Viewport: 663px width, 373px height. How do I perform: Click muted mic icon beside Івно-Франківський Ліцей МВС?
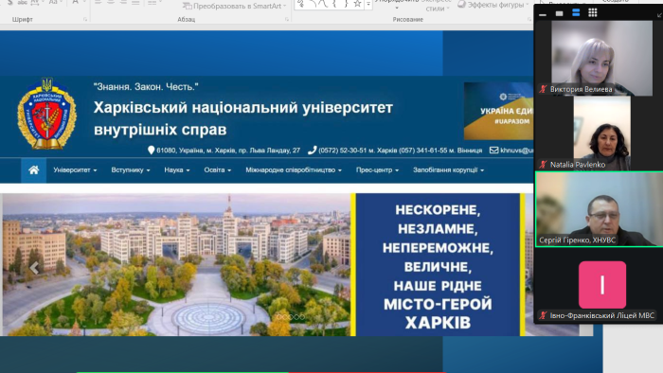543,315
